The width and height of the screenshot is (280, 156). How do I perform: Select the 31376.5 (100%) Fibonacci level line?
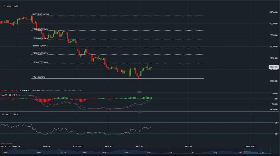point(126,16)
